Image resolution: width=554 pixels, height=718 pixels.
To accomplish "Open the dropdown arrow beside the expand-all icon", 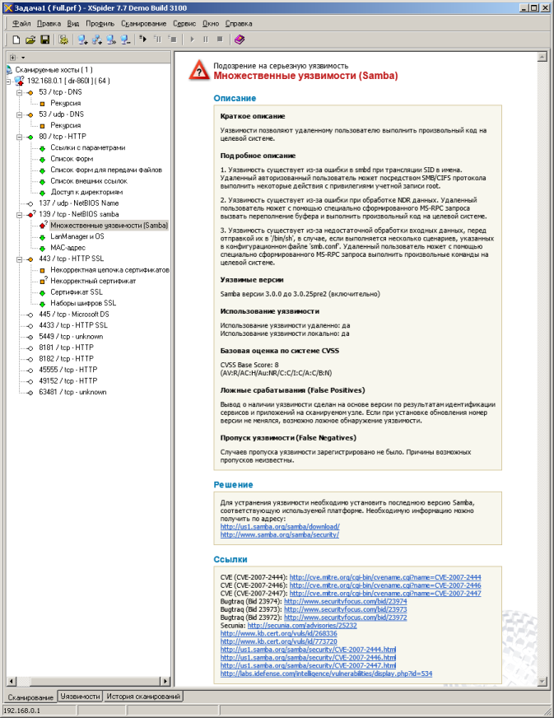I will [23, 58].
